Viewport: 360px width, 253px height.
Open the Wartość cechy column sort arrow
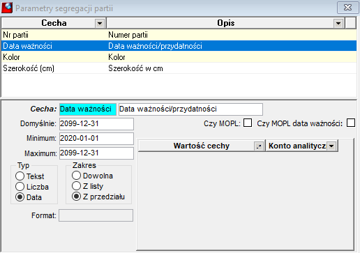(x=259, y=146)
